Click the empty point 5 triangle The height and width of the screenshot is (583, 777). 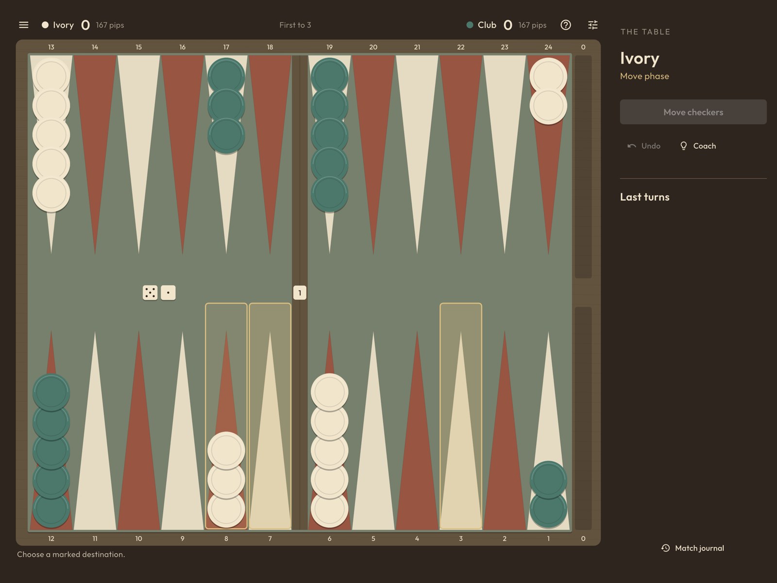(373, 430)
